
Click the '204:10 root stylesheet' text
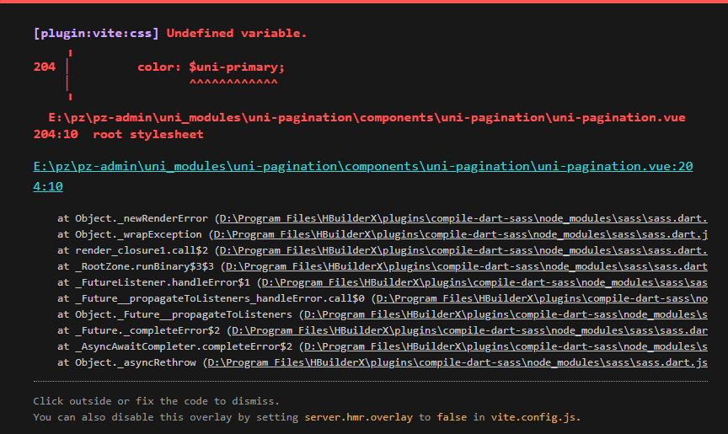point(119,135)
